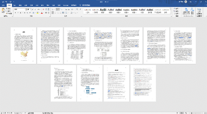207x114 pixels.
Task: Toggle bold formatting
Action: (x=15, y=13)
